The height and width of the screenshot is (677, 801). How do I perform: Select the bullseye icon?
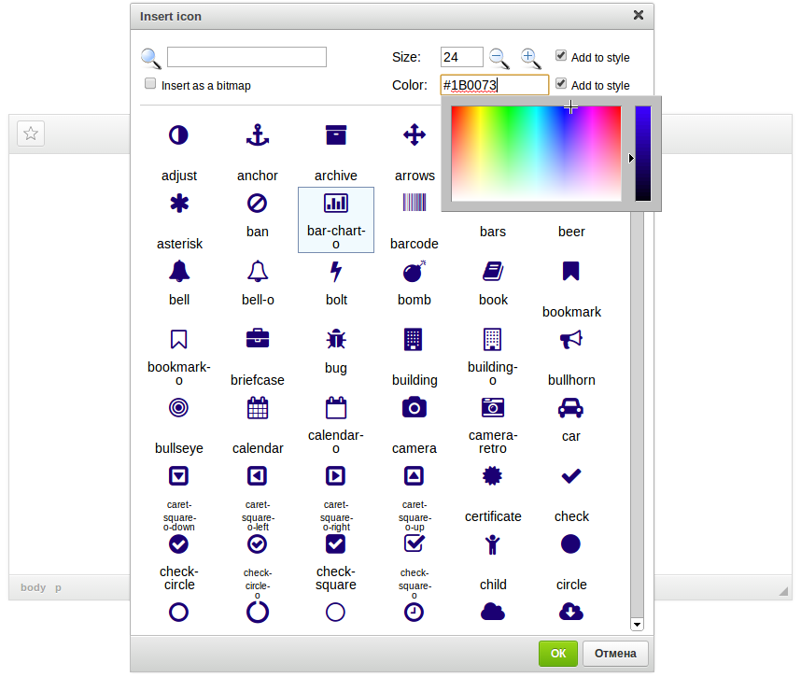point(178,407)
